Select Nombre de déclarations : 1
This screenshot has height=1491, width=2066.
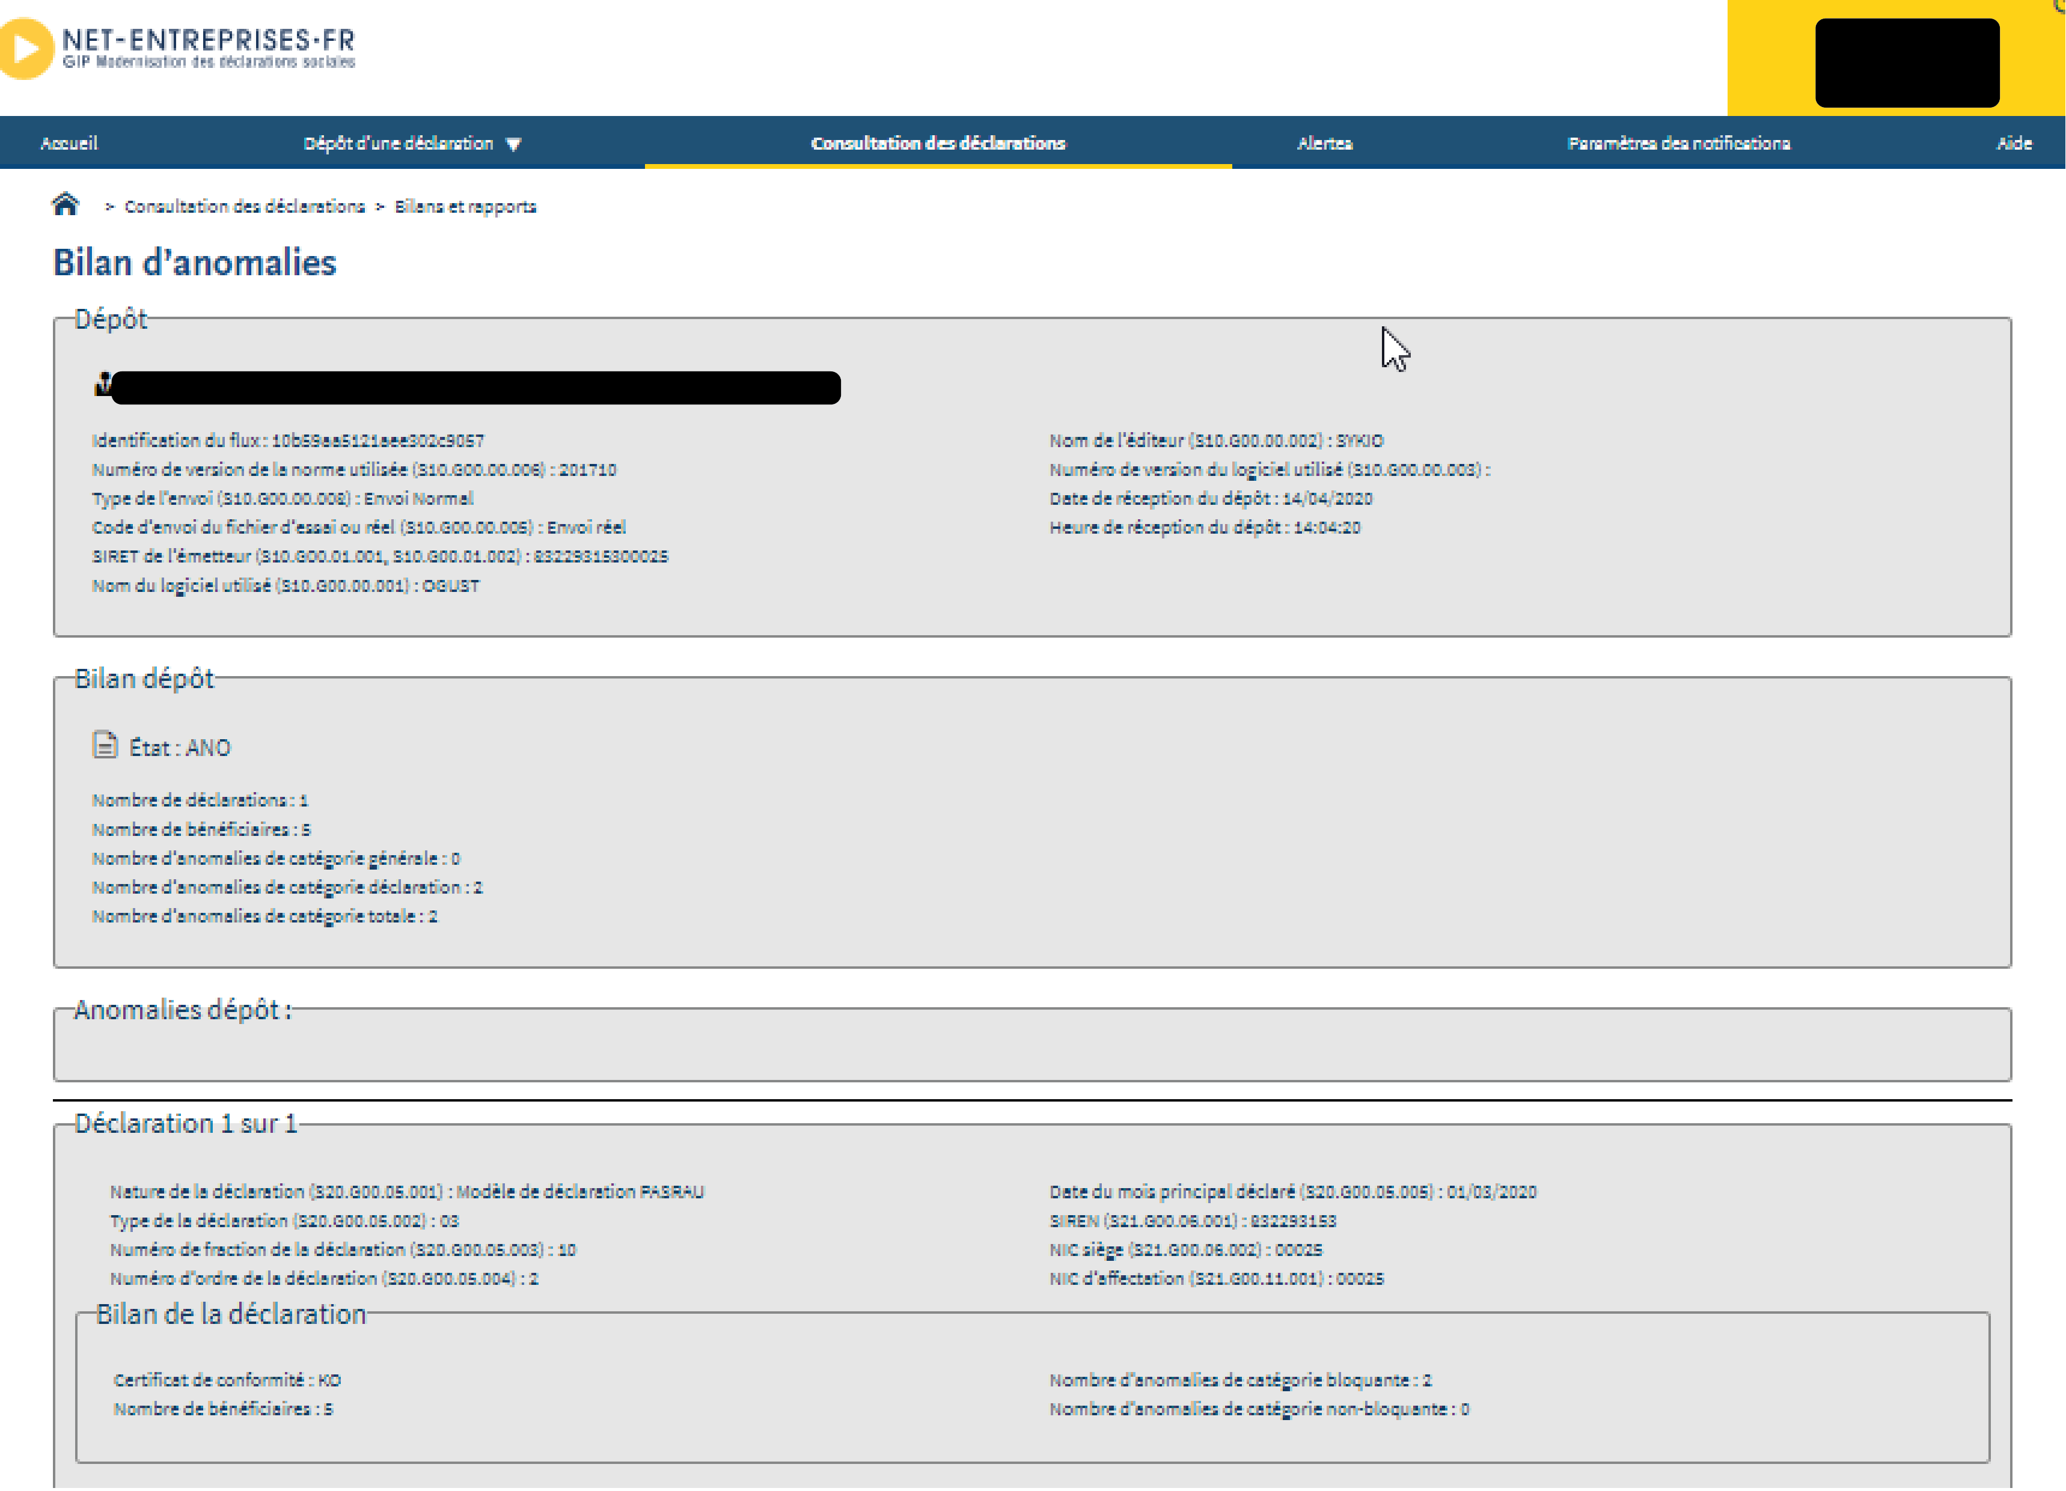200,800
